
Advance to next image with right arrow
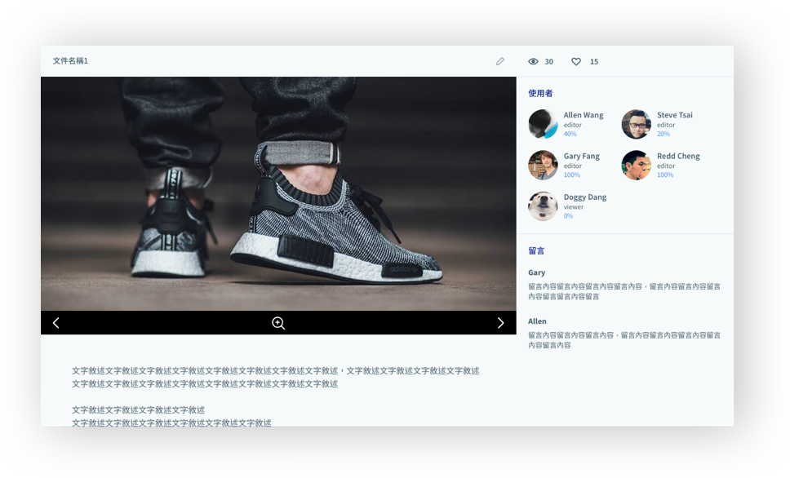(500, 323)
